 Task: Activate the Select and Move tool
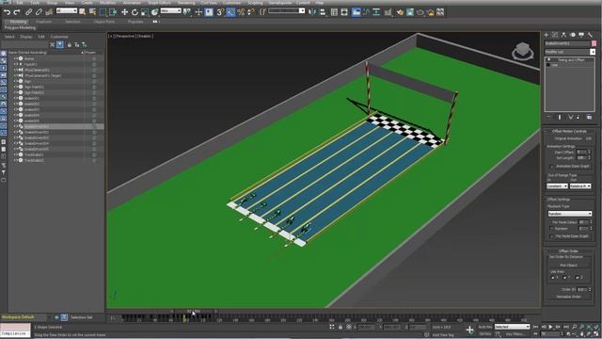[x=124, y=12]
